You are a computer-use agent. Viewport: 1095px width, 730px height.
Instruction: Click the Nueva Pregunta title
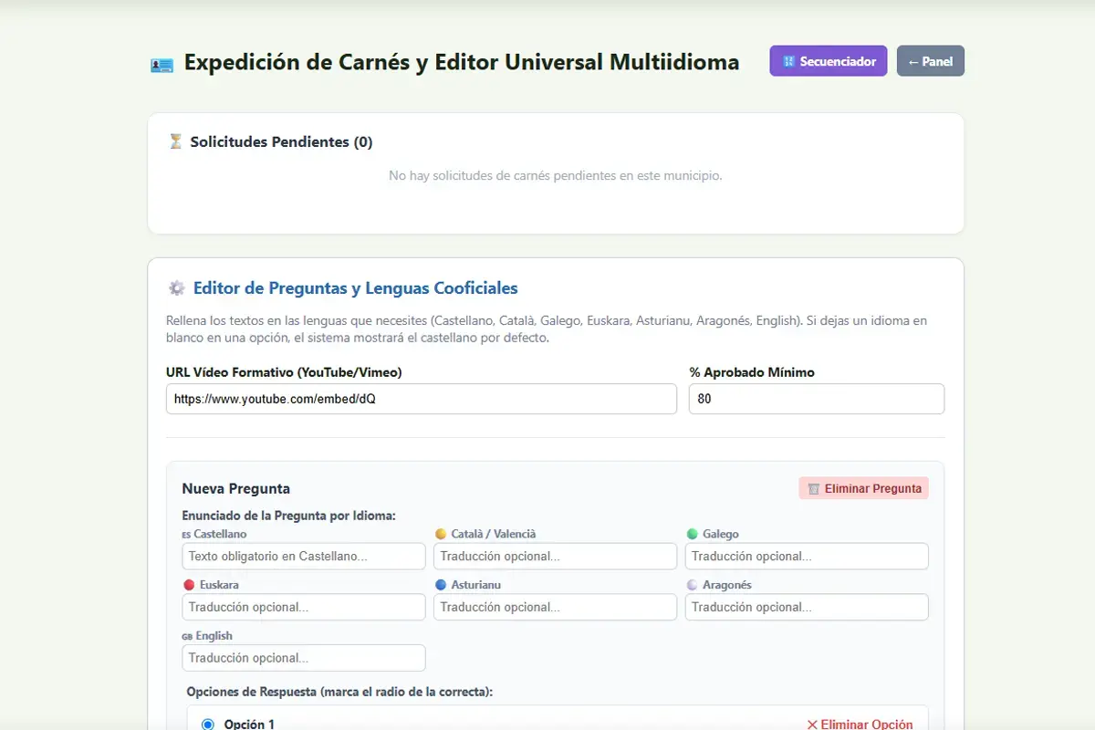click(x=236, y=488)
